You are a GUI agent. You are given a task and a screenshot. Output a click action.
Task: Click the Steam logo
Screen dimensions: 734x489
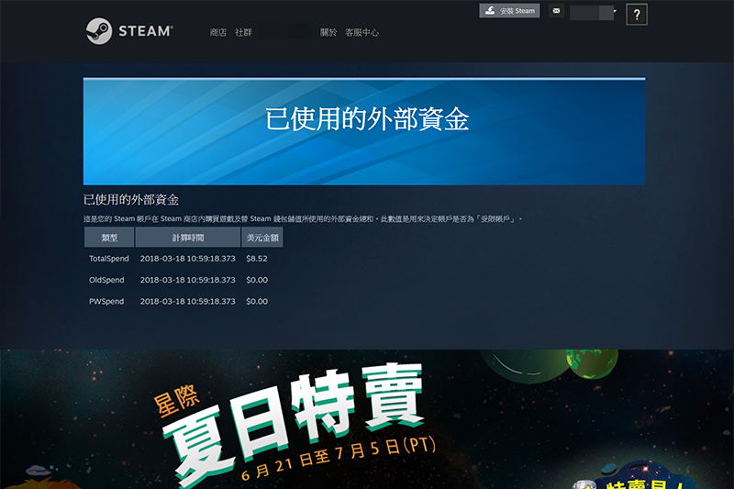coord(129,31)
